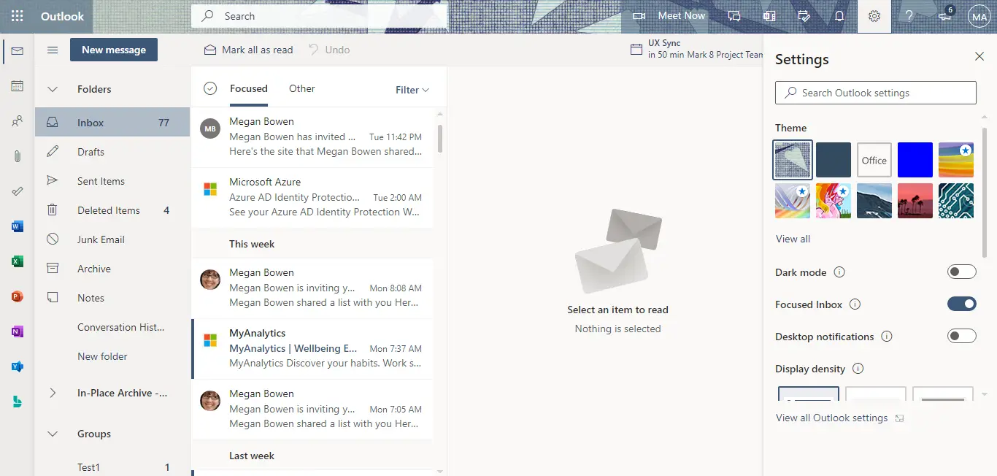Open the Files paperclip icon

[17, 156]
